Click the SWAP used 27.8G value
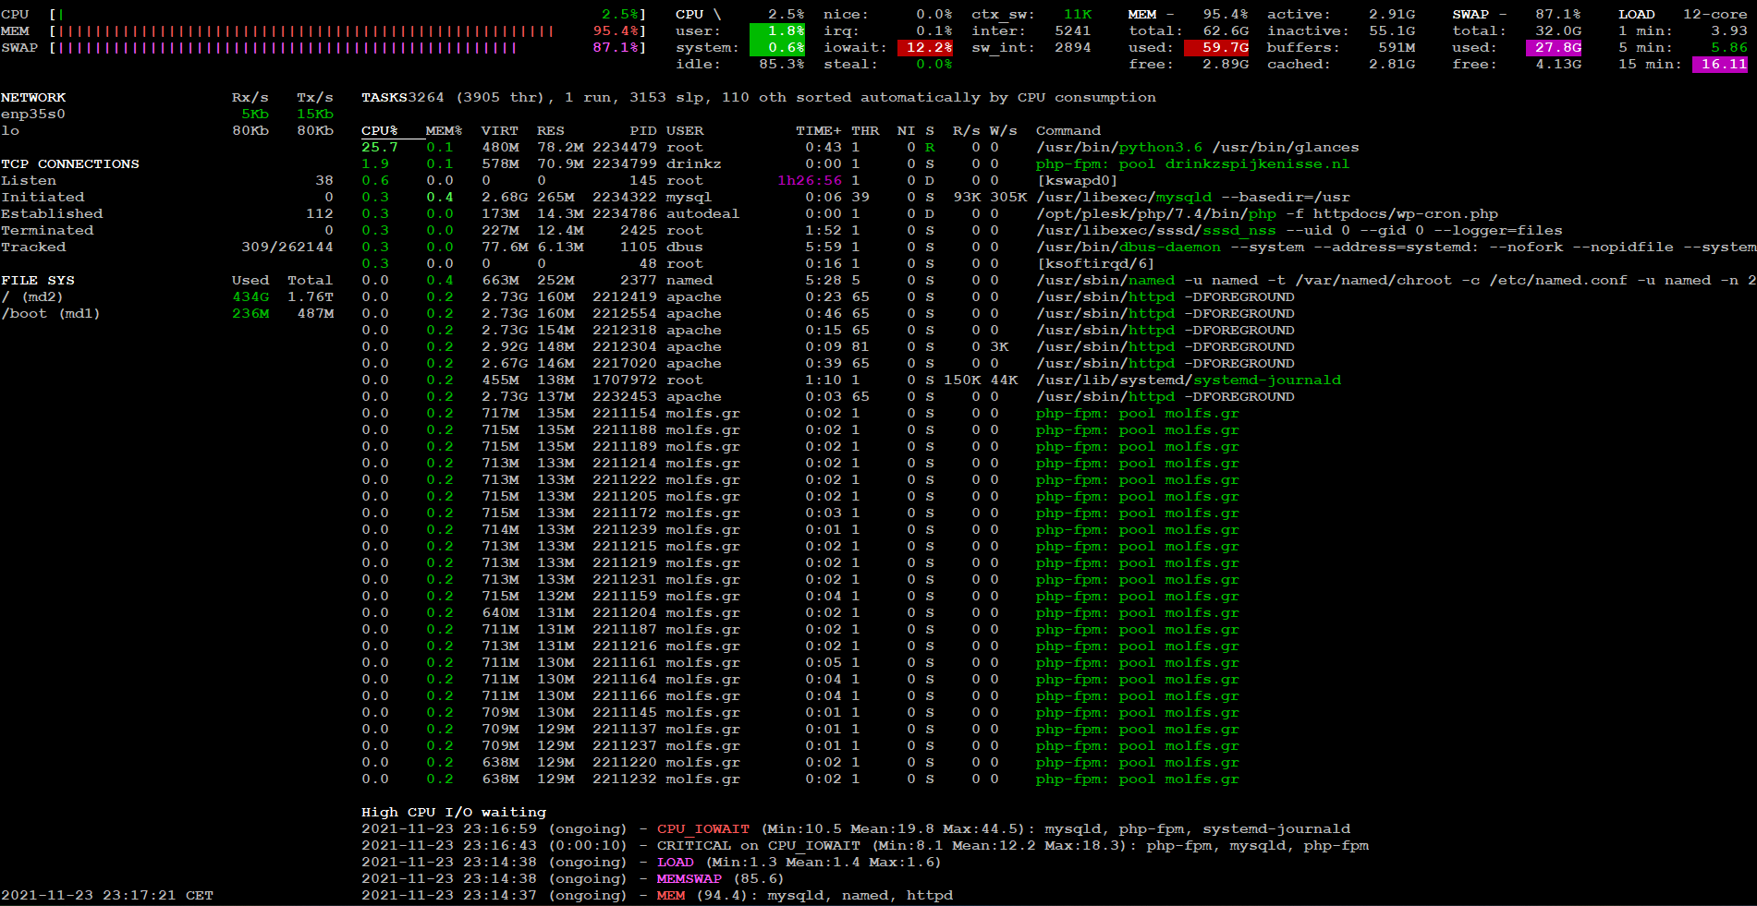Viewport: 1757px width, 906px height. coord(1554,48)
